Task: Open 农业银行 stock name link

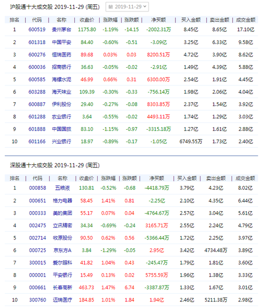Action: 61,117
